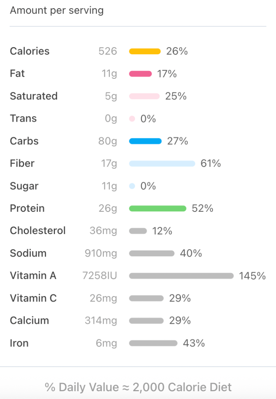Click the Amount per serving heading
This screenshot has width=276, height=399.
pyautogui.click(x=56, y=10)
